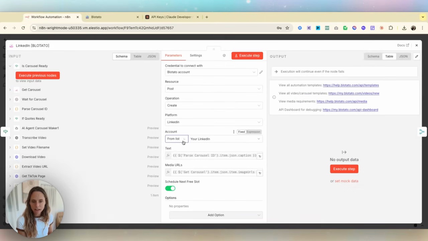Screen dimensions: 428x241
Task: Click the Download Video globe icon
Action: (16, 157)
